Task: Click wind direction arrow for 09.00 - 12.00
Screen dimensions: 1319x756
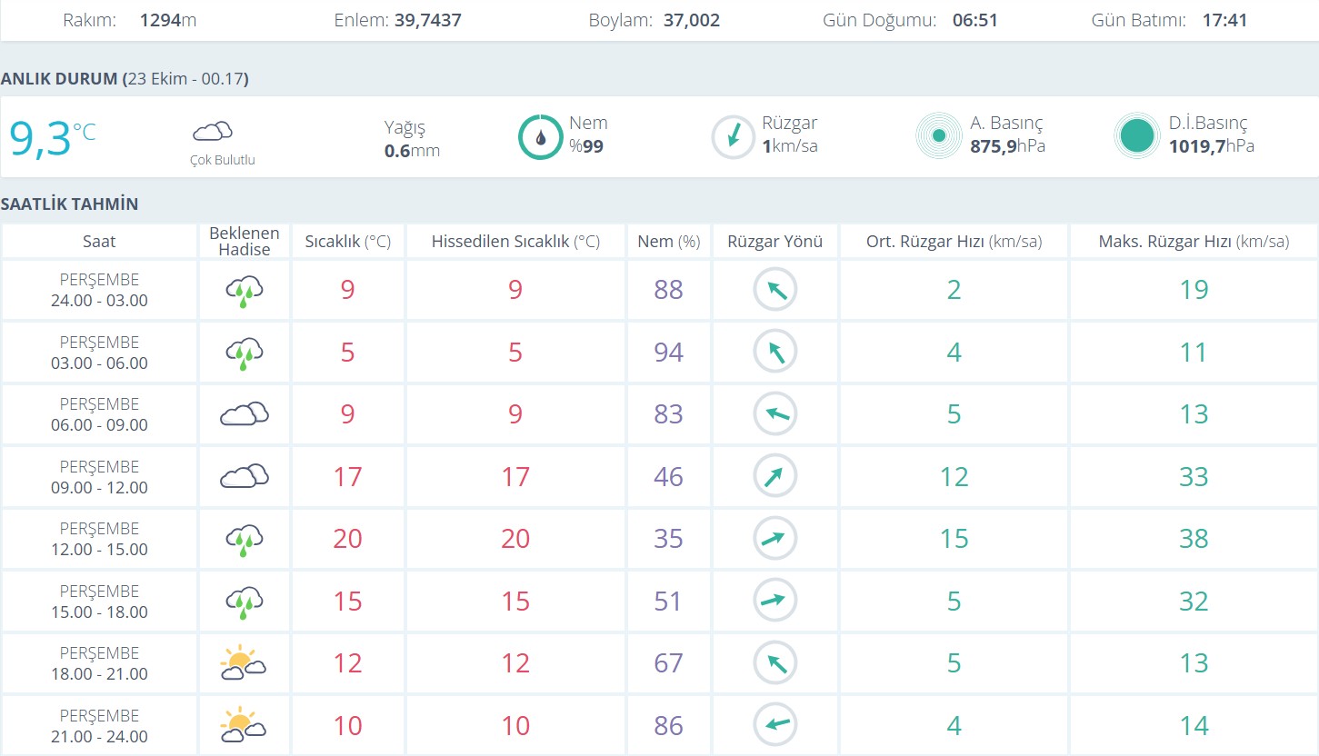Action: tap(774, 476)
